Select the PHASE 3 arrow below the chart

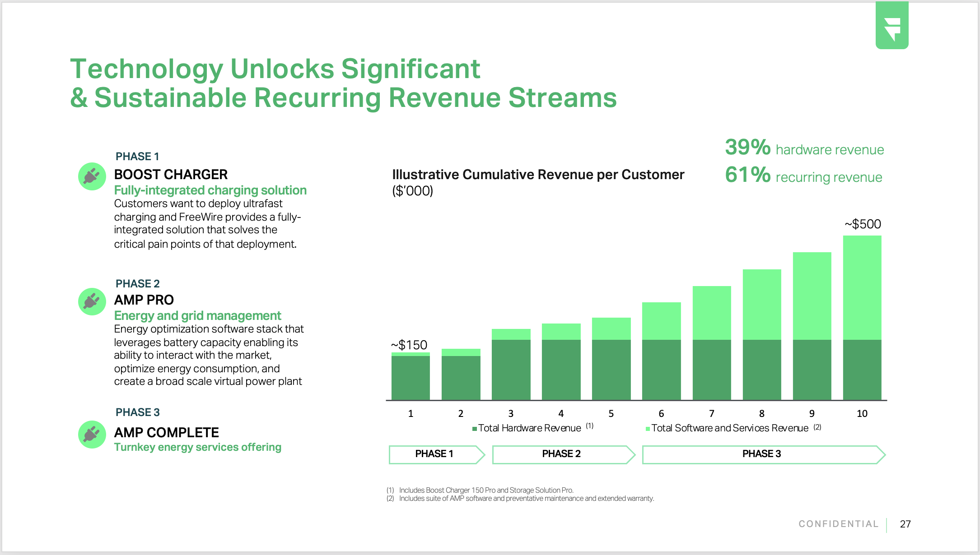pos(761,454)
